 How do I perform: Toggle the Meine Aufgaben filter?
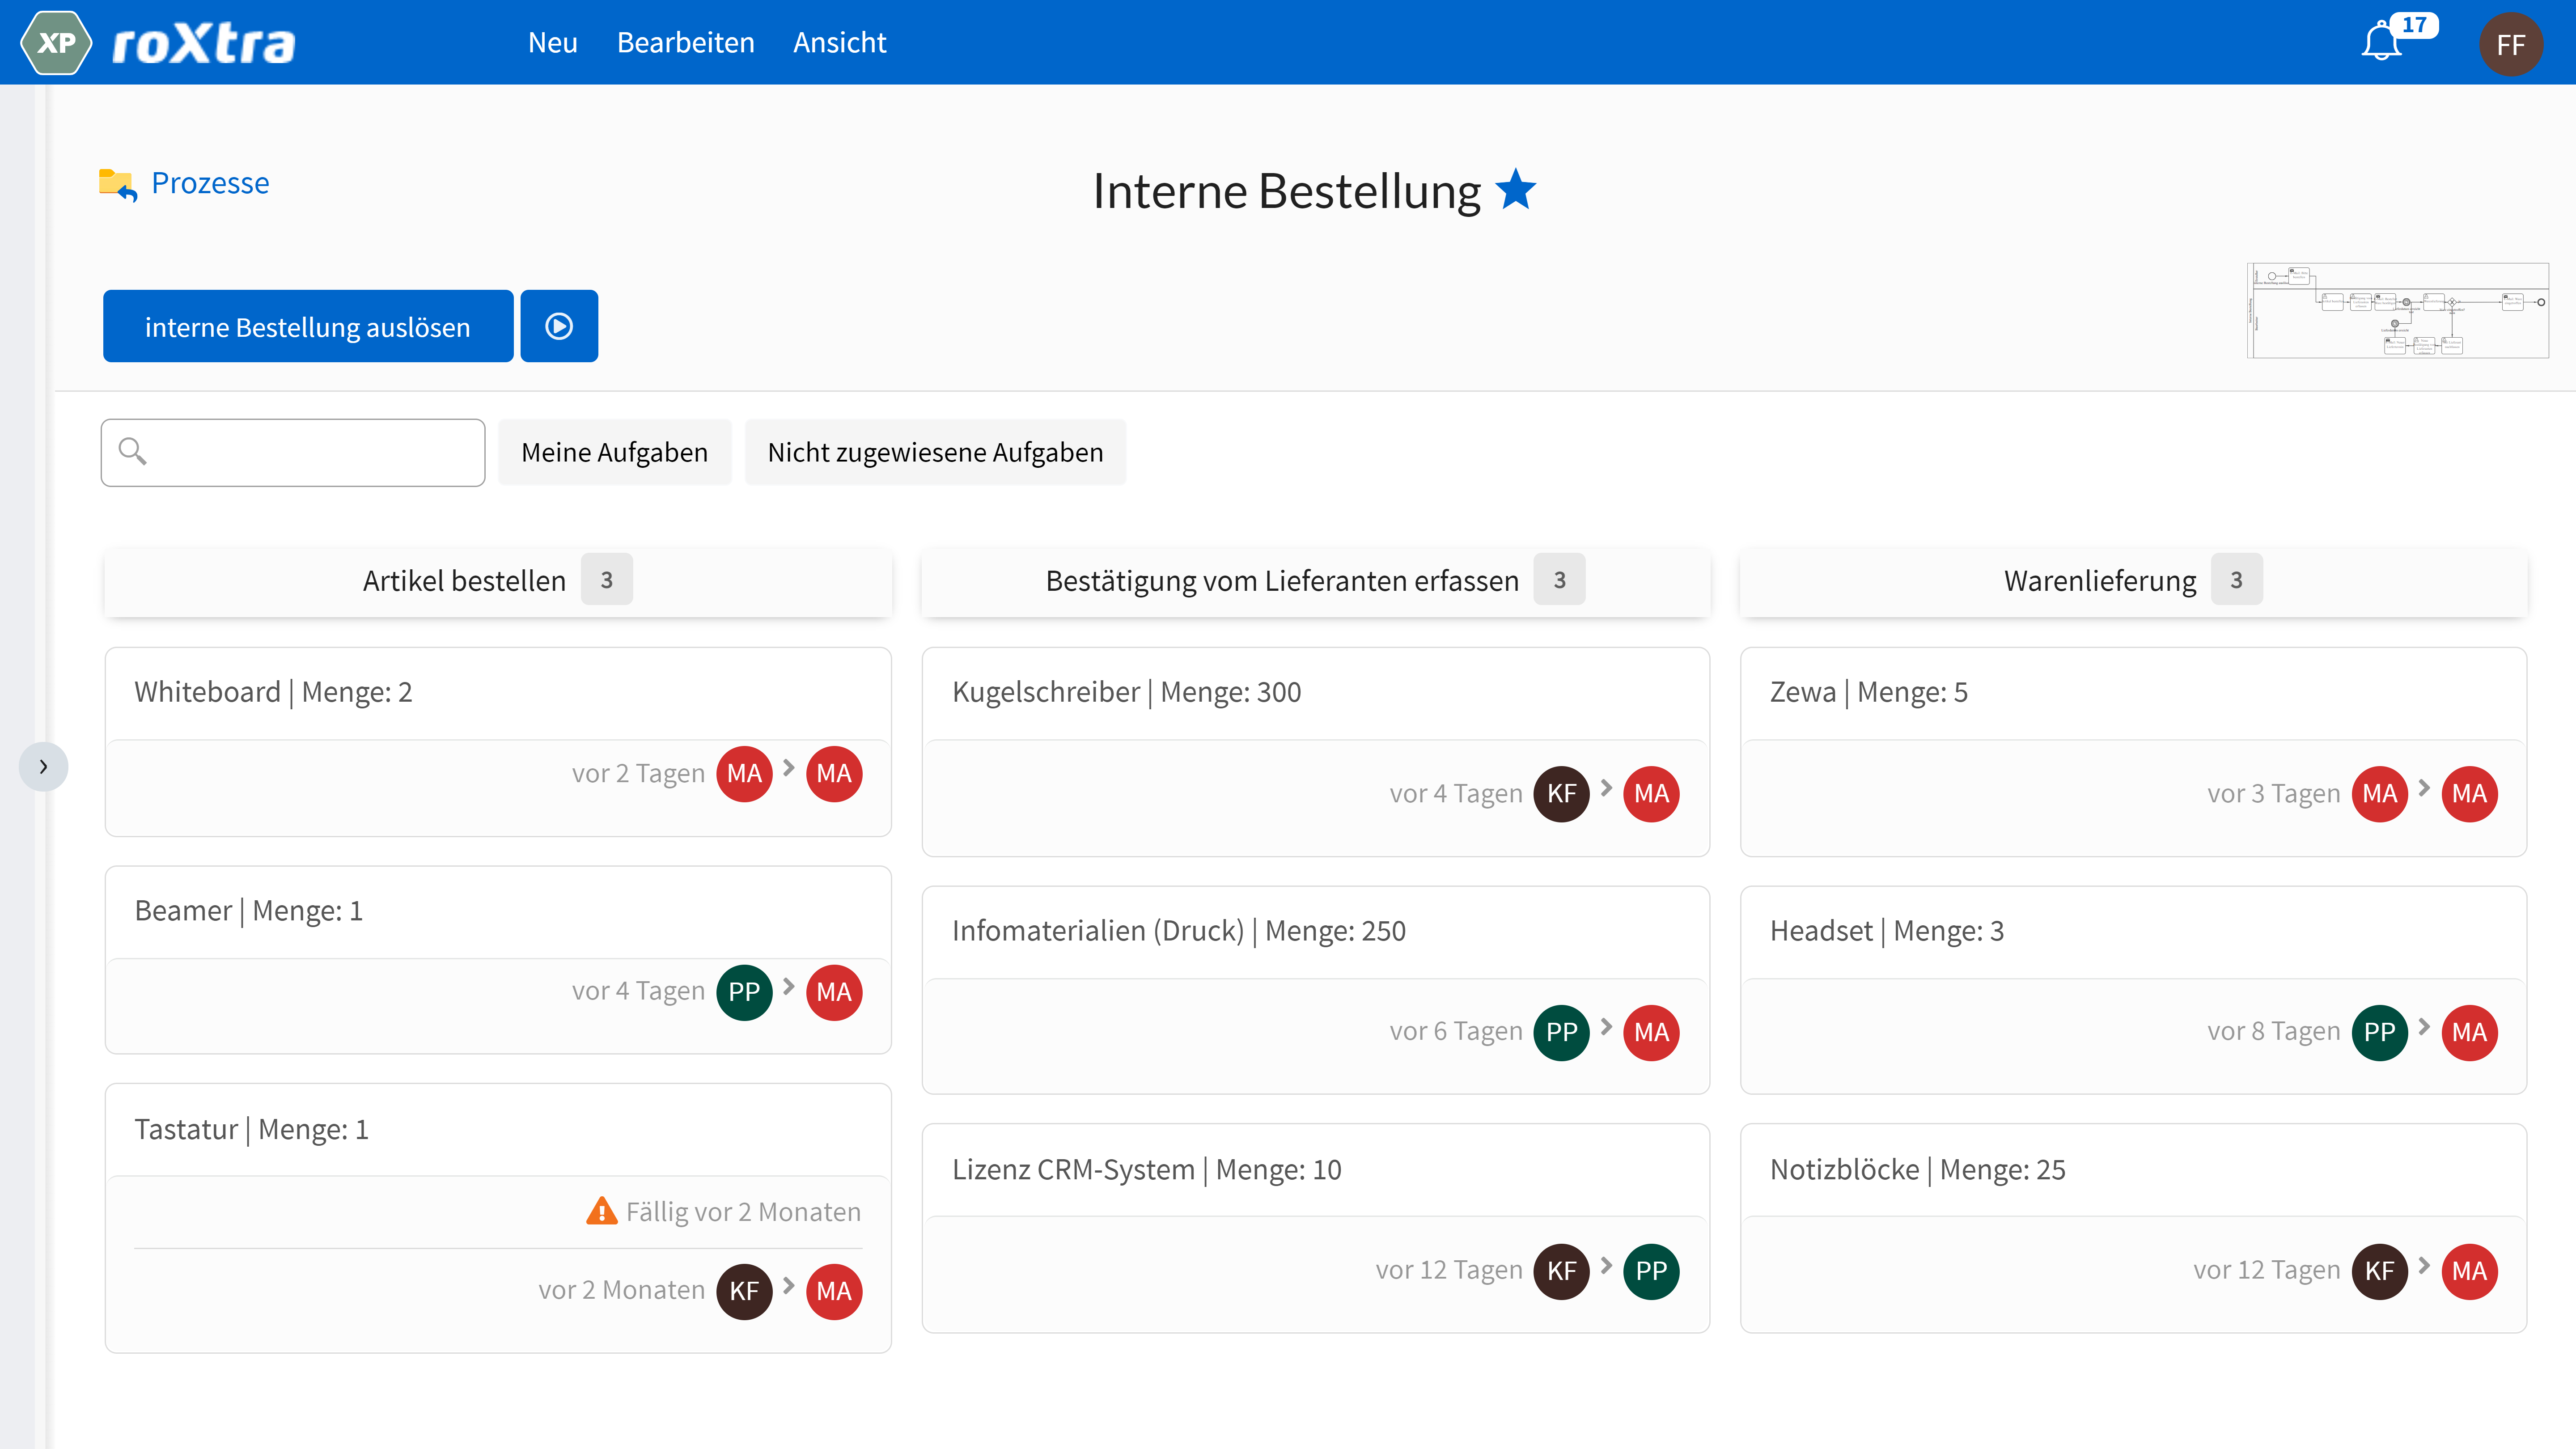pyautogui.click(x=614, y=452)
